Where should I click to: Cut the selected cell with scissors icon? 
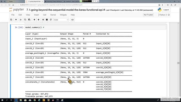[x=21, y=20]
